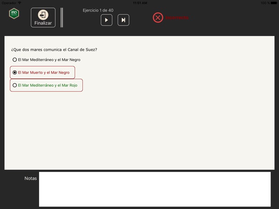This screenshot has width=279, height=209.
Task: Click the red incorrect cross icon
Action: tap(158, 18)
